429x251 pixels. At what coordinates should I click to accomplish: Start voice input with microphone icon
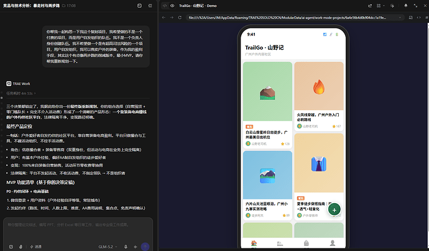[x=126, y=247]
